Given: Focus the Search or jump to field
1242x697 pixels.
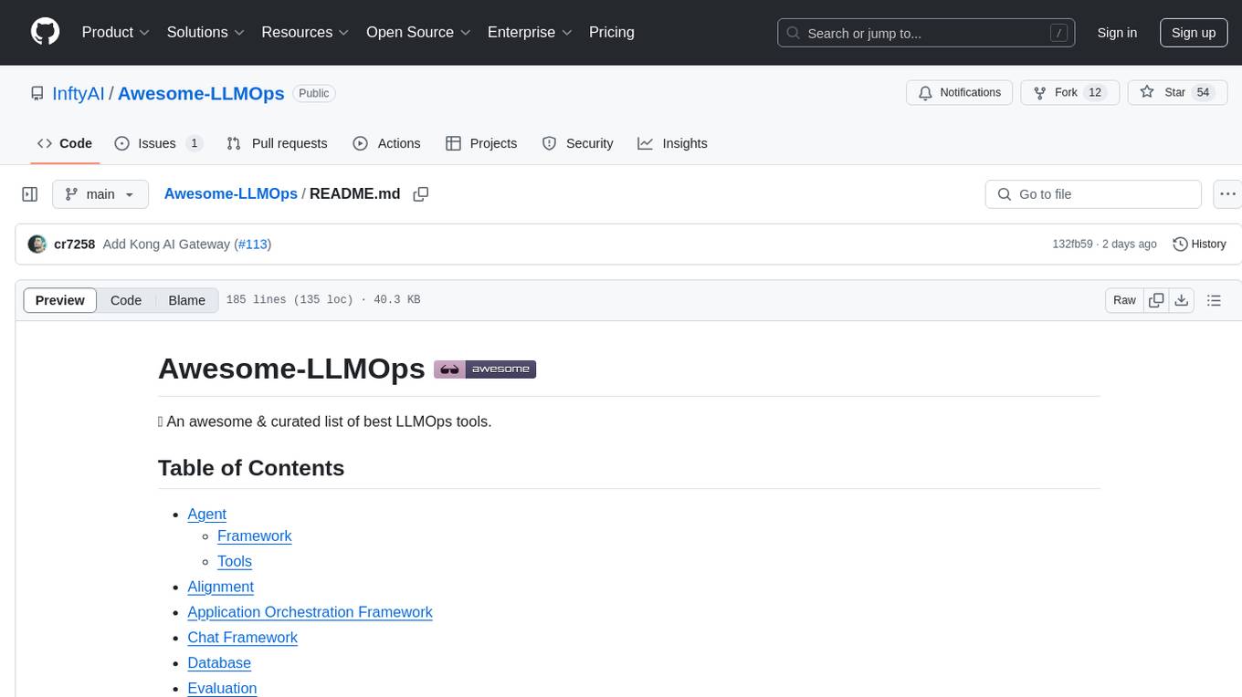Looking at the screenshot, I should tap(926, 33).
